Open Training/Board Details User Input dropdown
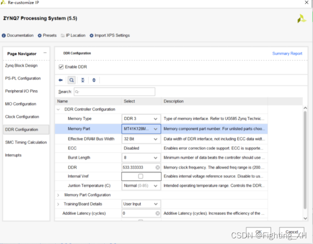 coord(141,204)
